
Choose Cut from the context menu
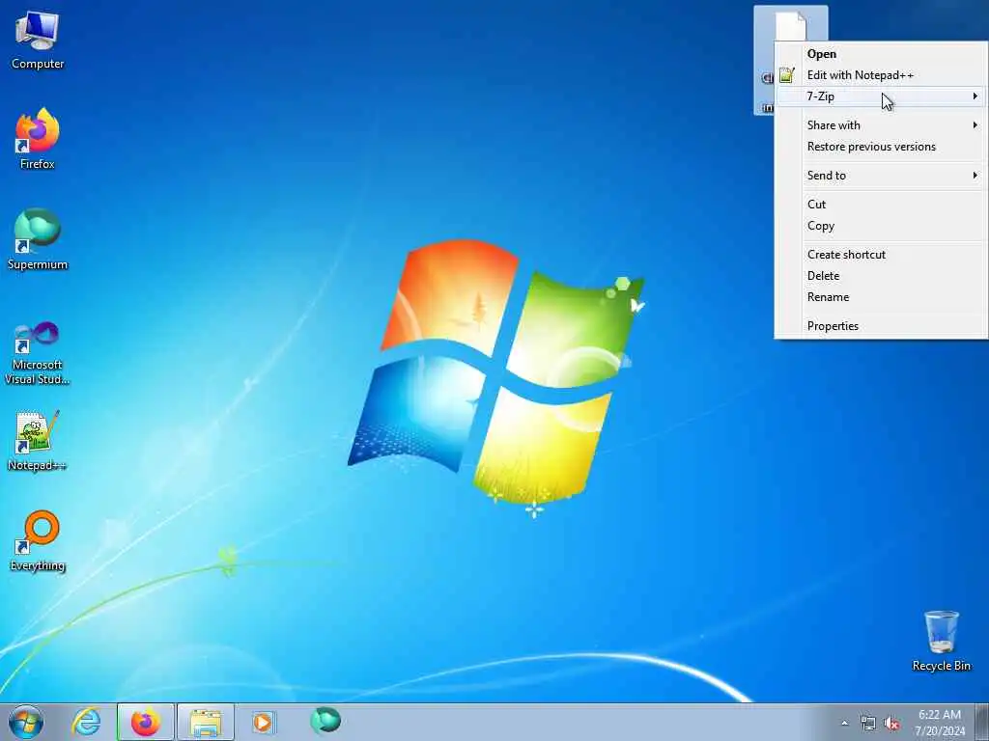coord(881,205)
